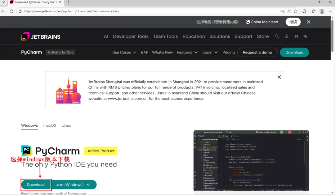Open Education menu
This screenshot has height=195, width=335.
click(194, 36)
